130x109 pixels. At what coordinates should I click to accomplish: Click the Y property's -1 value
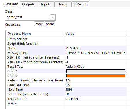pos(67,62)
